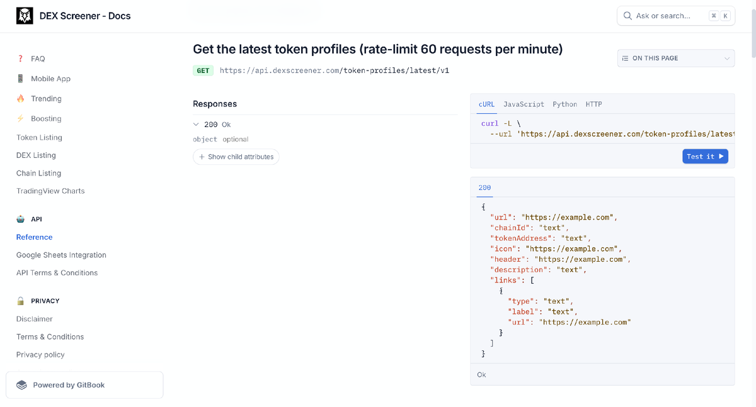Click the "chainId" line in JSON
Image resolution: width=756 pixels, height=407 pixels.
529,228
